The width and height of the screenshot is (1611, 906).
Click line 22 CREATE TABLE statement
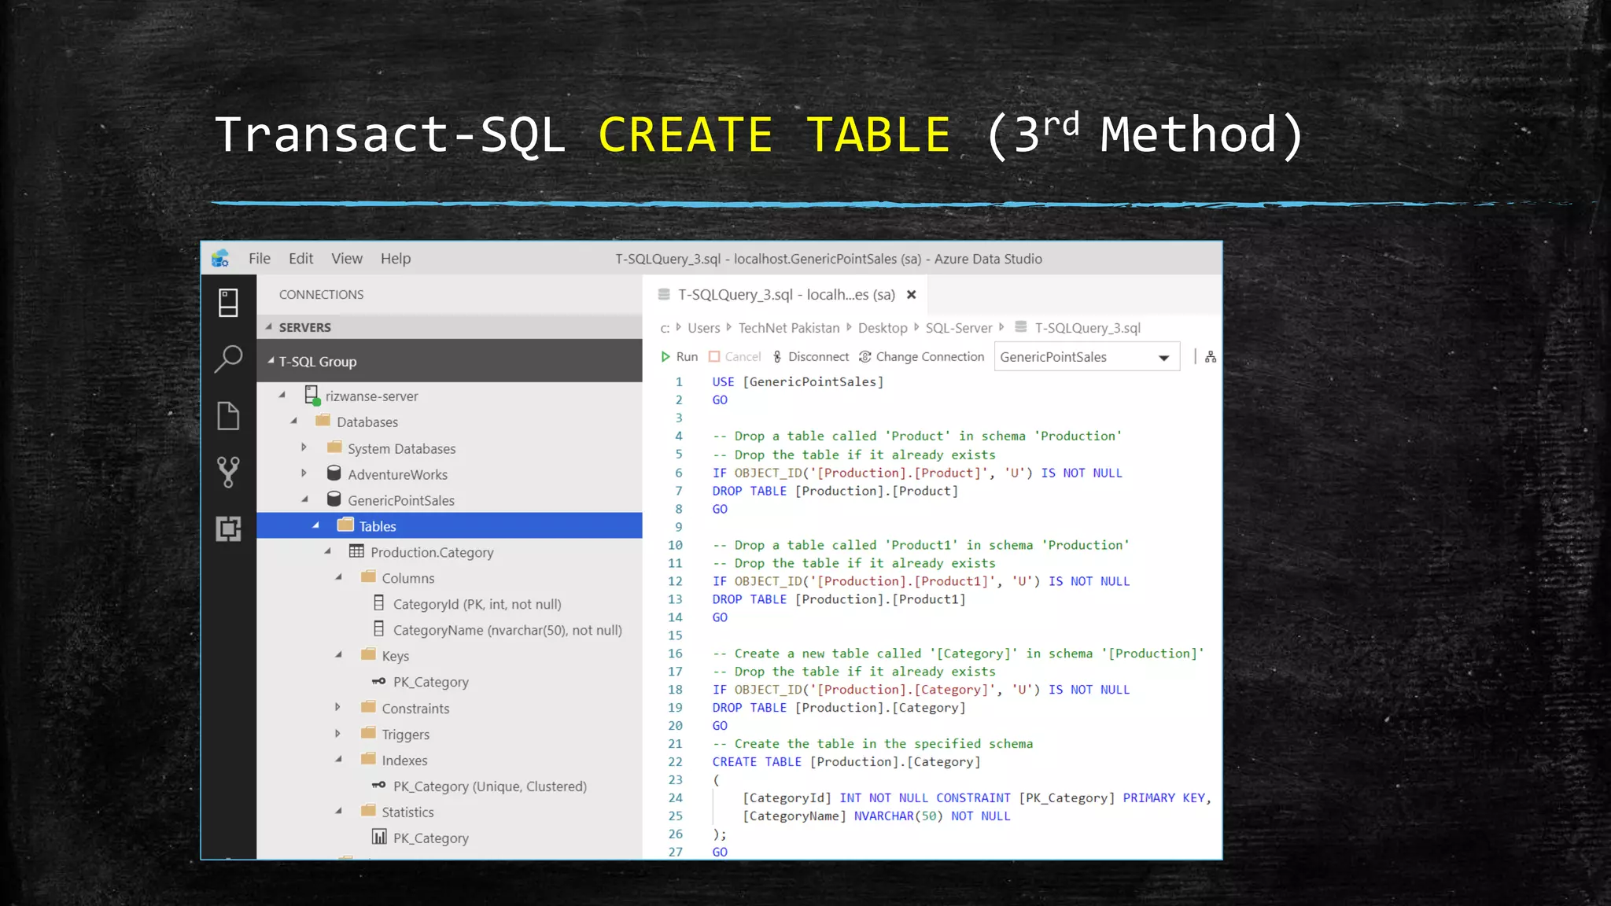[x=846, y=761]
